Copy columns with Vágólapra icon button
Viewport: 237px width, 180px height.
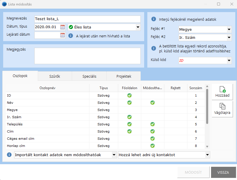[x=222, y=109]
